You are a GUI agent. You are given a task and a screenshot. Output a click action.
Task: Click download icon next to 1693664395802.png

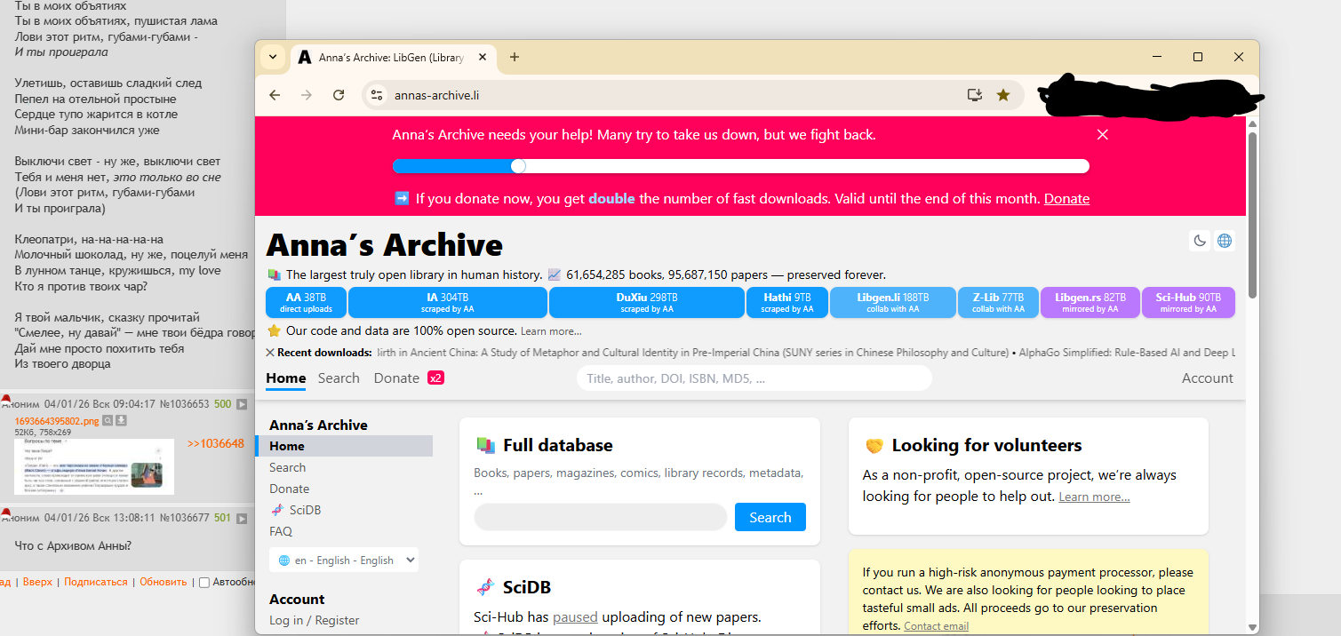(x=122, y=421)
